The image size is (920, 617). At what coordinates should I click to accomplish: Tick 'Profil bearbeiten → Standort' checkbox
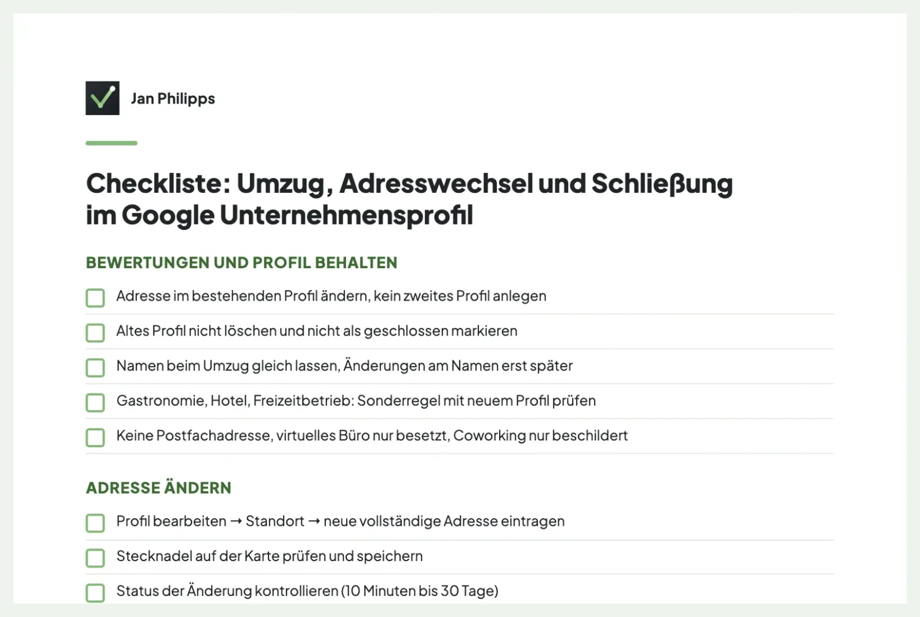pos(95,523)
